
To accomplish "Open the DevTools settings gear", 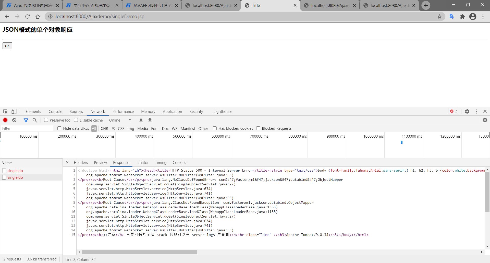I will (x=467, y=111).
